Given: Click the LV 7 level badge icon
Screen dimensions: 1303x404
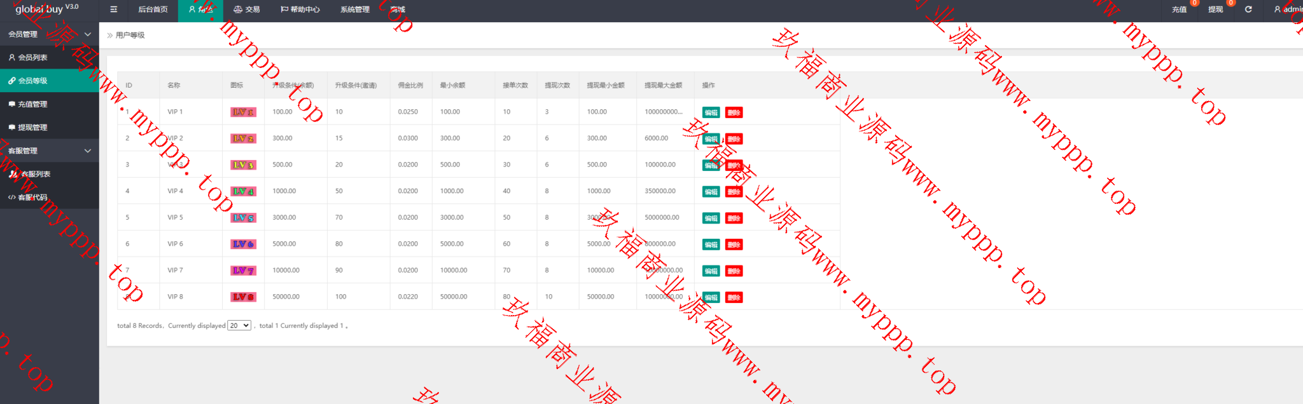Looking at the screenshot, I should coord(243,271).
